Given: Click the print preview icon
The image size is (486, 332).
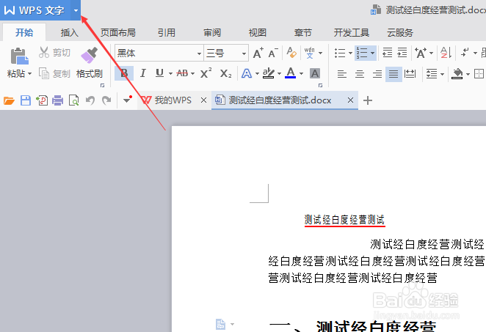Looking at the screenshot, I should (x=73, y=100).
